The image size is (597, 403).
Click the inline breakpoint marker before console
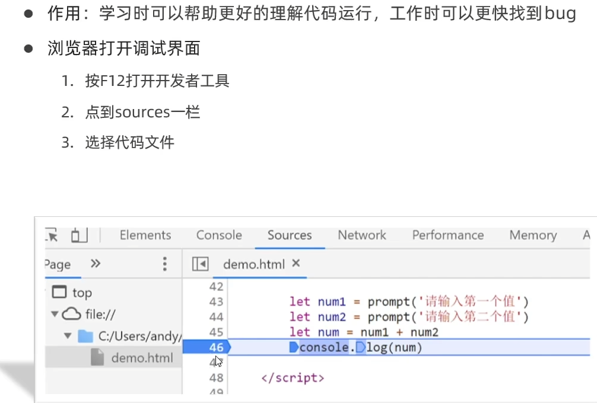[x=294, y=347]
